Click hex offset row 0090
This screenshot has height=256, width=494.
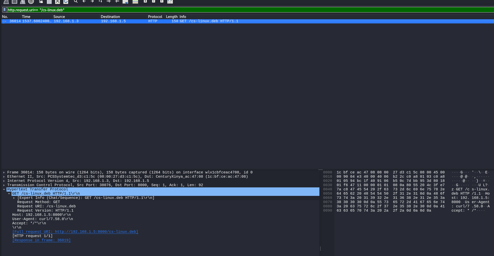coord(327,211)
